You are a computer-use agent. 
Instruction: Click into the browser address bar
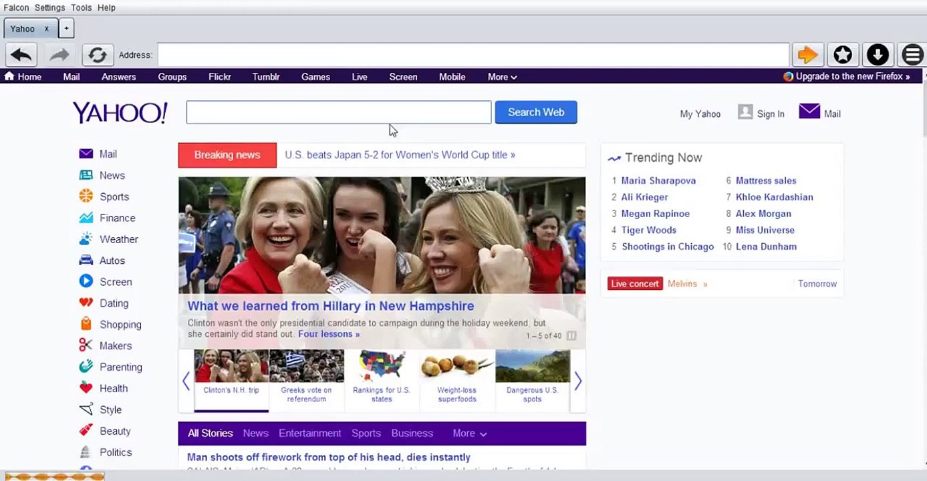tap(474, 55)
